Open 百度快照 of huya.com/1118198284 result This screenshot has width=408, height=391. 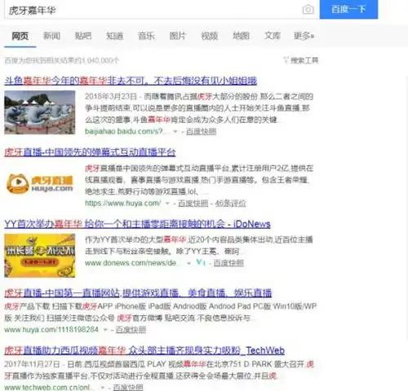pyautogui.click(x=131, y=330)
